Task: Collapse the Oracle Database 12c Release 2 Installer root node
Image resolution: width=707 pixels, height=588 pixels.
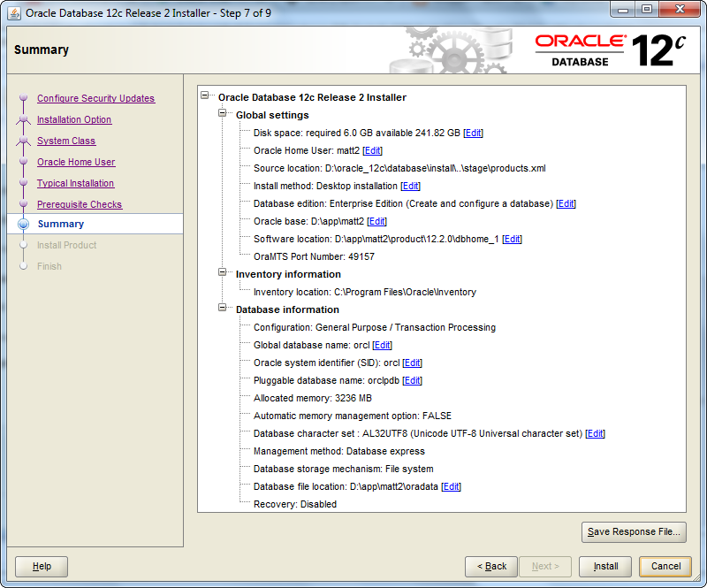Action: [x=206, y=96]
